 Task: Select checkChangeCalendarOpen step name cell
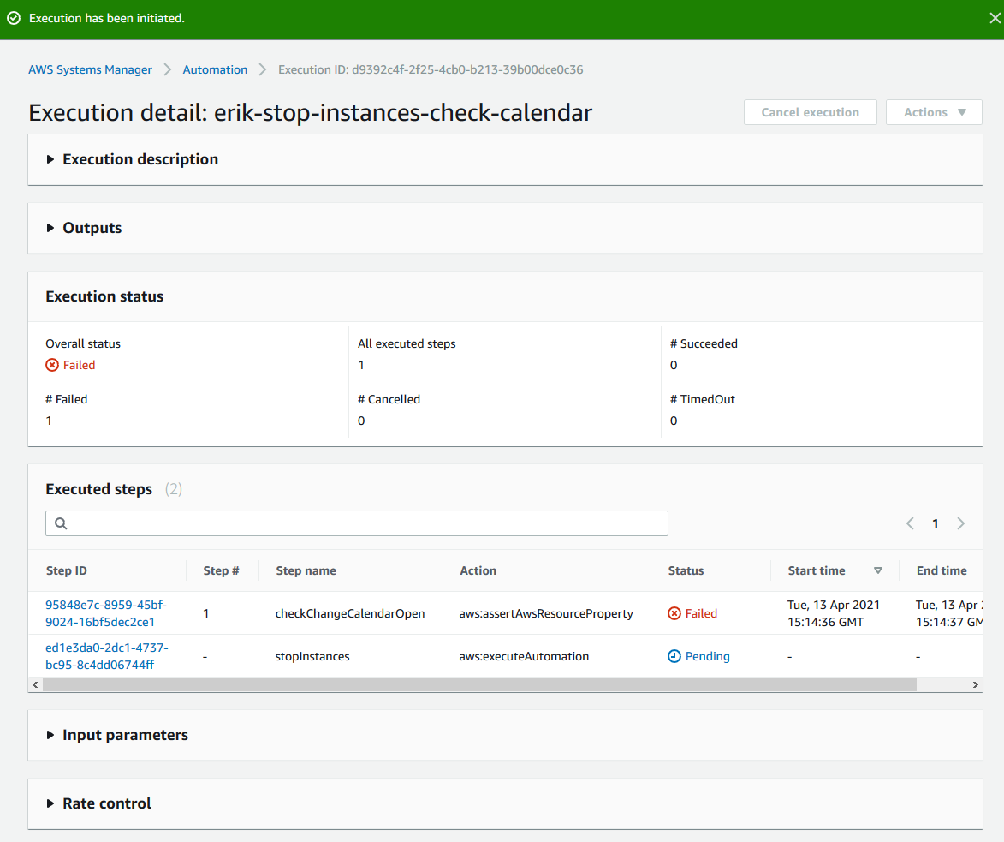pos(350,614)
